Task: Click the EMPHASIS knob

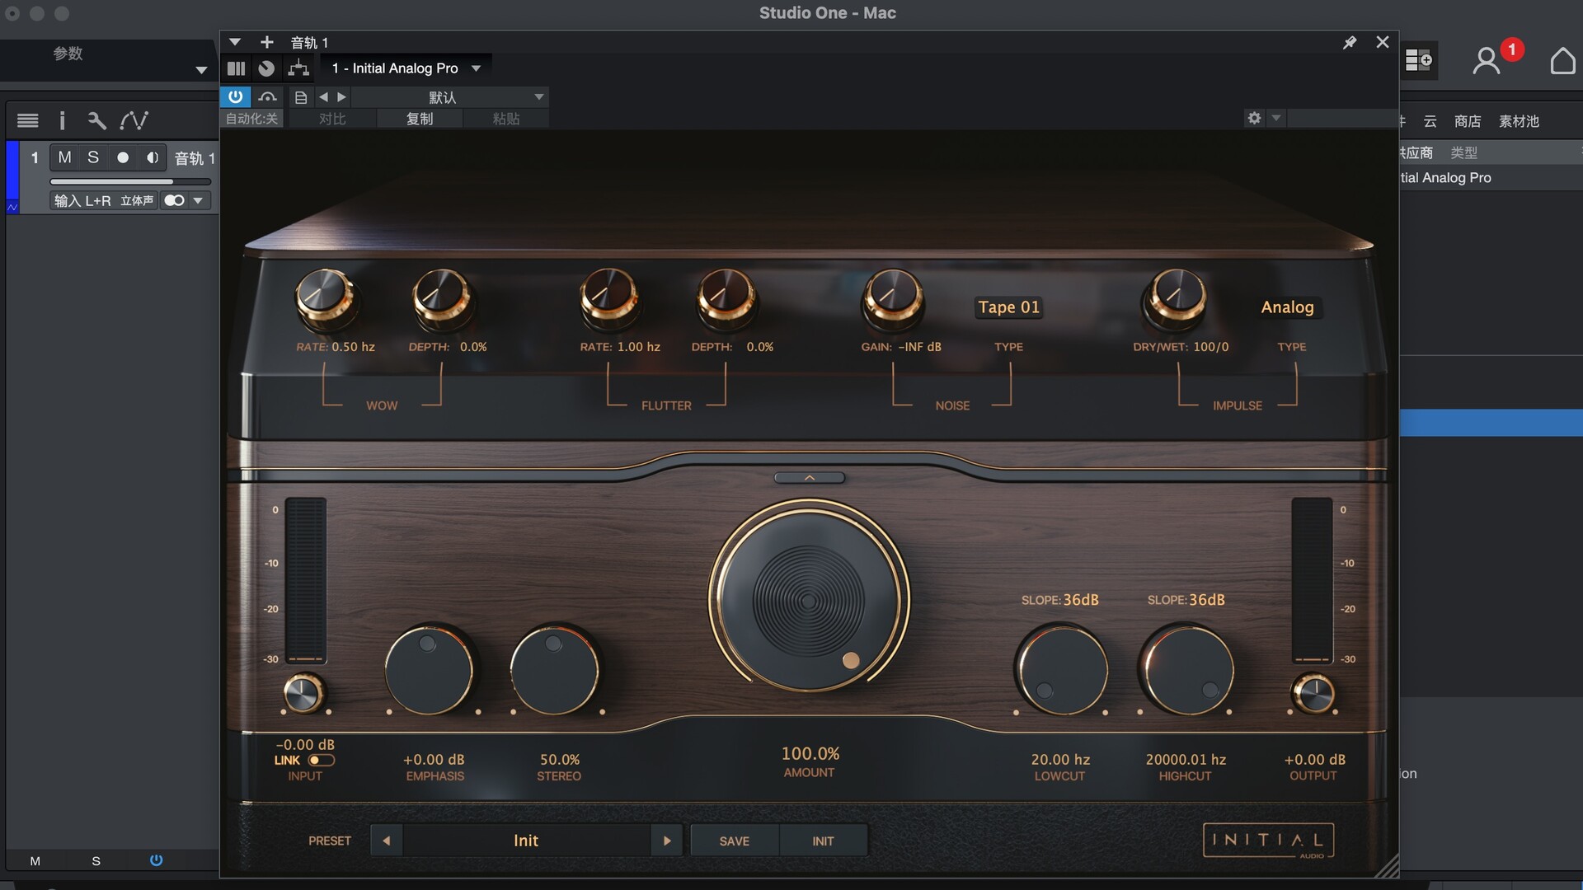Action: click(430, 669)
